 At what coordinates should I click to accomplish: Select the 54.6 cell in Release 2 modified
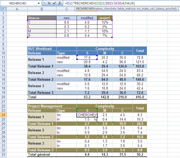(x=105, y=71)
